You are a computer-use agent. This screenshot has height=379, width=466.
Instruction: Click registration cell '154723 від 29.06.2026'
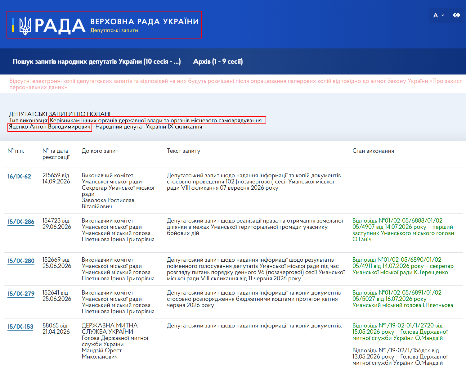(x=57, y=224)
